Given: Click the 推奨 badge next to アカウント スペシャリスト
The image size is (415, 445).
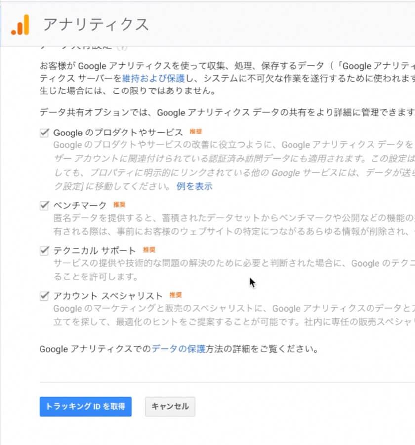Looking at the screenshot, I should (175, 295).
